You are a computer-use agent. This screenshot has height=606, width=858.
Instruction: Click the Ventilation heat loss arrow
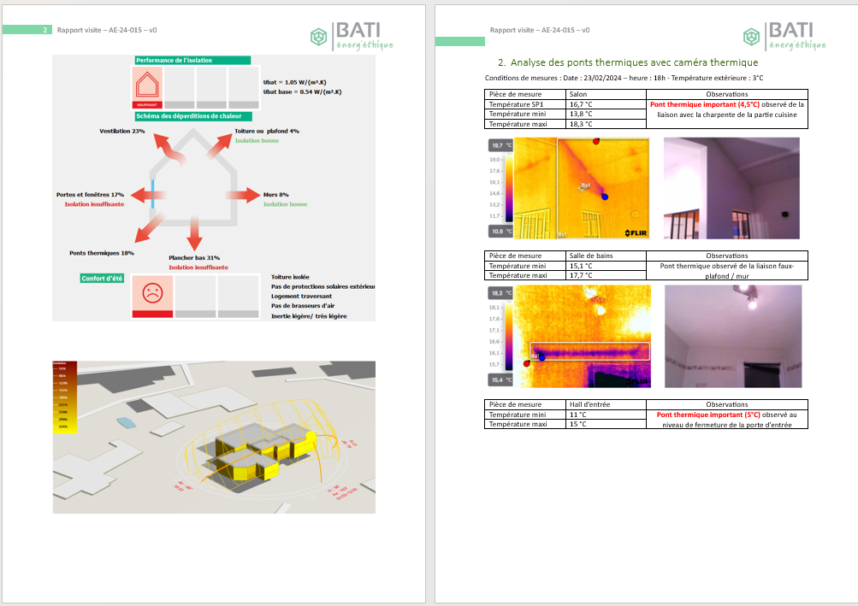[169, 149]
